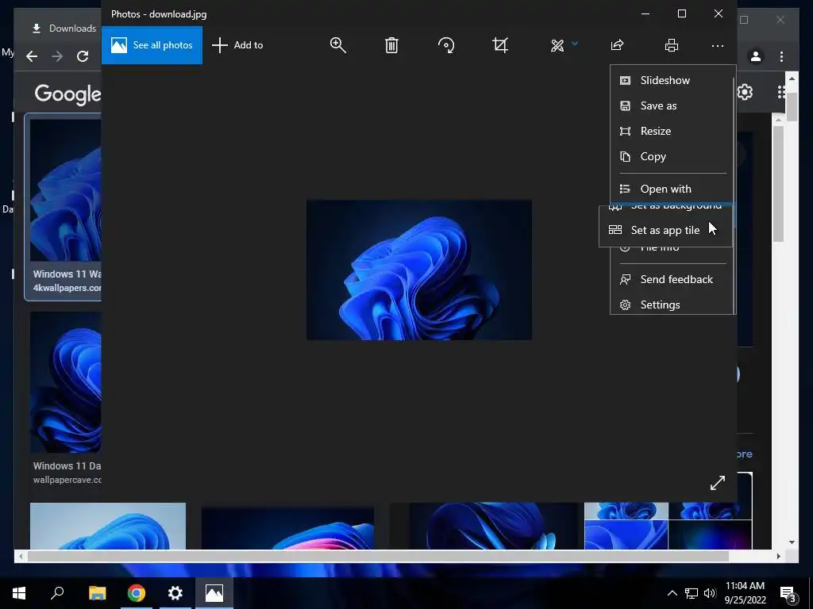Select the Crop tool icon
Viewport: 813px width, 609px height.
point(500,45)
